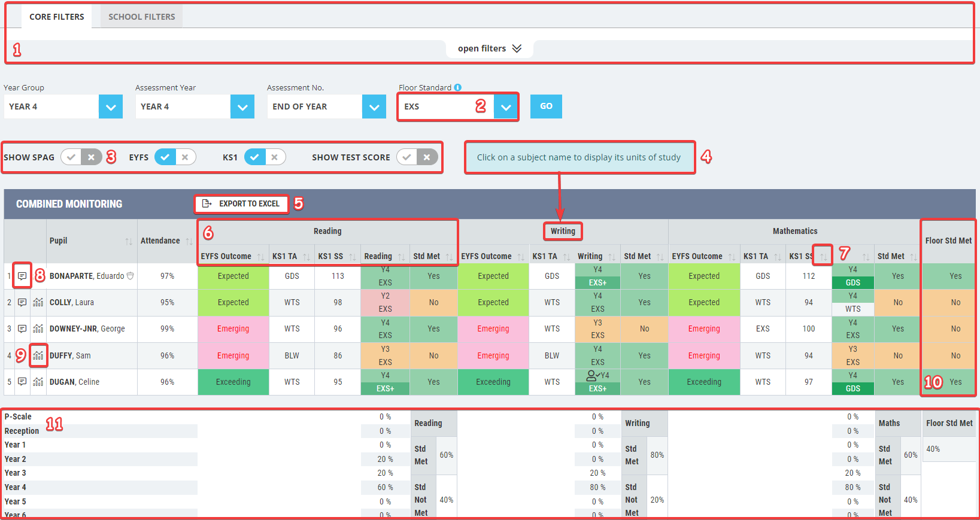Click Bonaparte Maths GDS cell
Viewport: 980px width, 520px height.
pyautogui.click(x=853, y=282)
